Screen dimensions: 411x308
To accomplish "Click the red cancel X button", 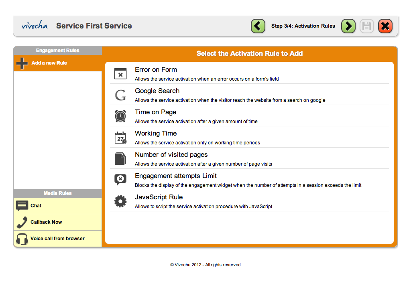I will (385, 26).
